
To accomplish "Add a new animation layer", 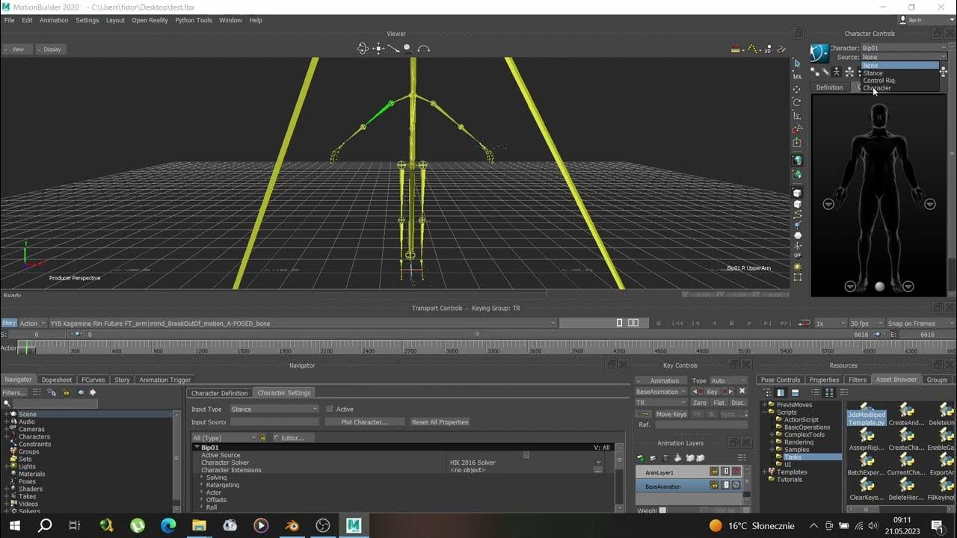I will pyautogui.click(x=641, y=458).
